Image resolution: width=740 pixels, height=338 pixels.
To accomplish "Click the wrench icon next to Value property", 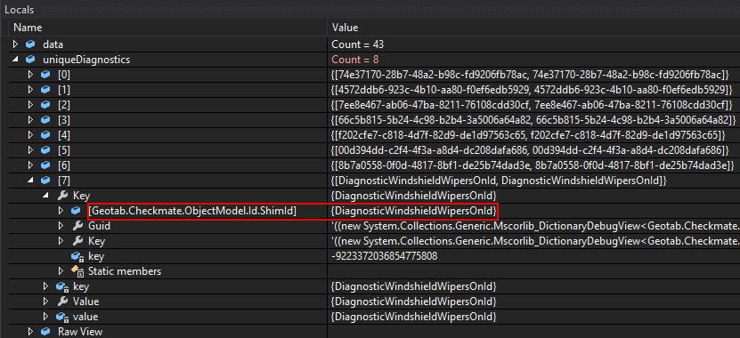I will (61, 302).
